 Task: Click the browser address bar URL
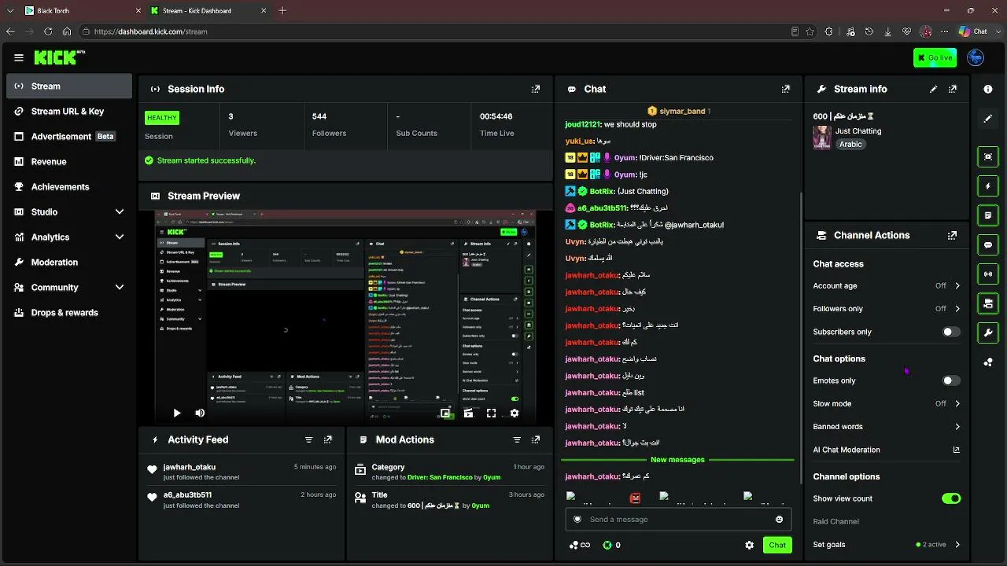click(151, 31)
